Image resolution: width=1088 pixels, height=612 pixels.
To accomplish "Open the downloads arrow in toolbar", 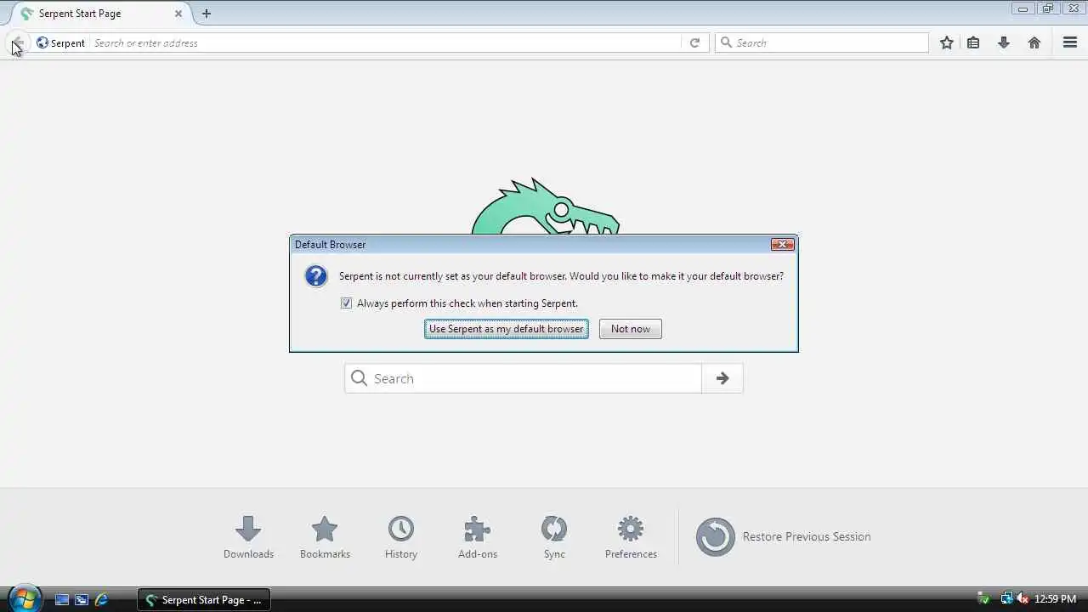I will pyautogui.click(x=1004, y=42).
